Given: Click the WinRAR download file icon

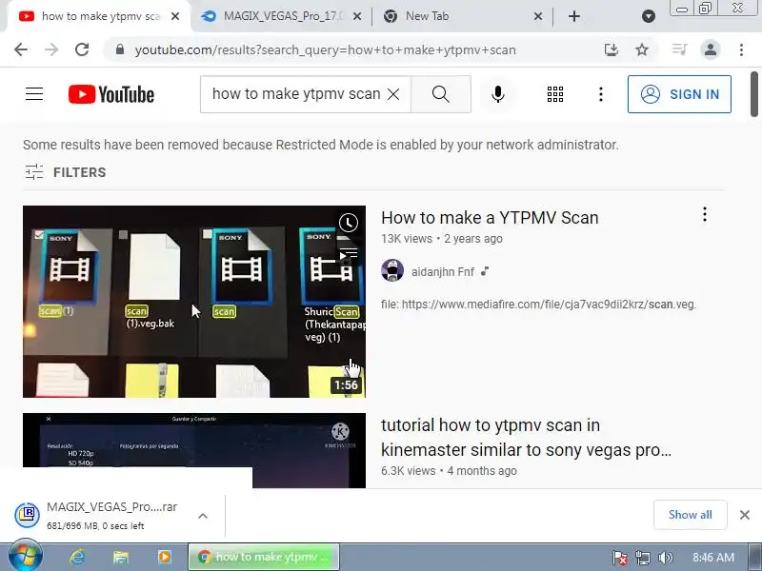Looking at the screenshot, I should click(27, 515).
